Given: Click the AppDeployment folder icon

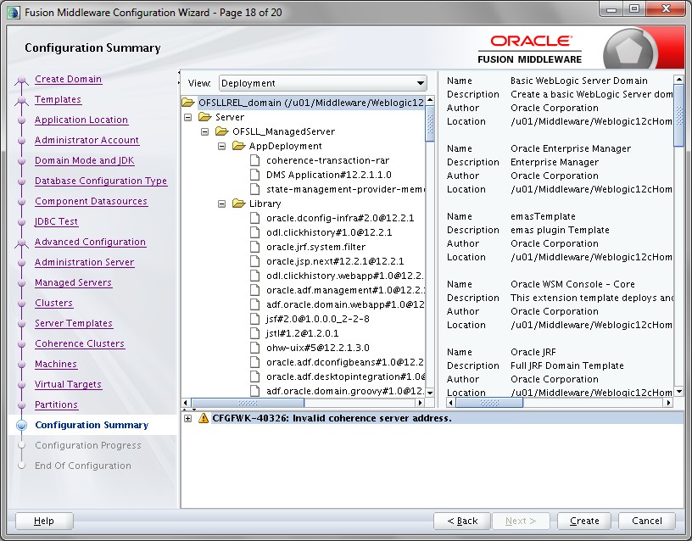Looking at the screenshot, I should pyautogui.click(x=239, y=146).
